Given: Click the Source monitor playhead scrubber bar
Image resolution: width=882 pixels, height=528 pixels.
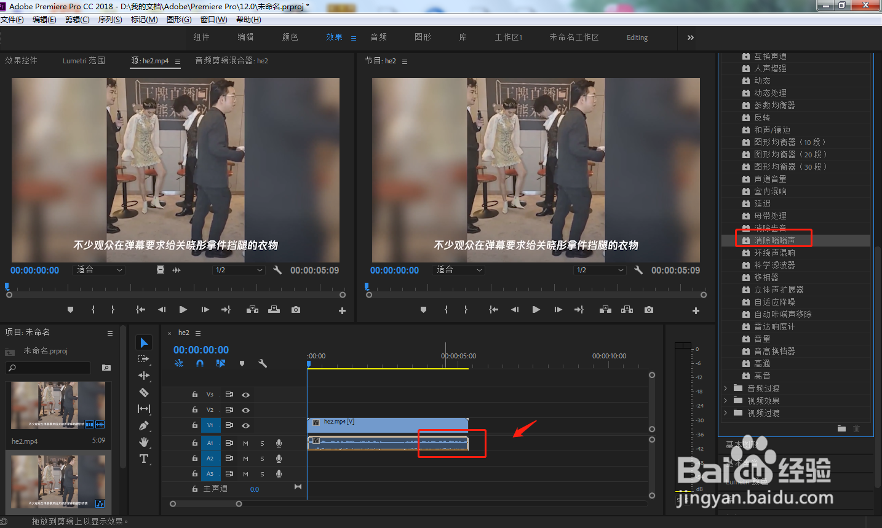Looking at the screenshot, I should pos(175,286).
